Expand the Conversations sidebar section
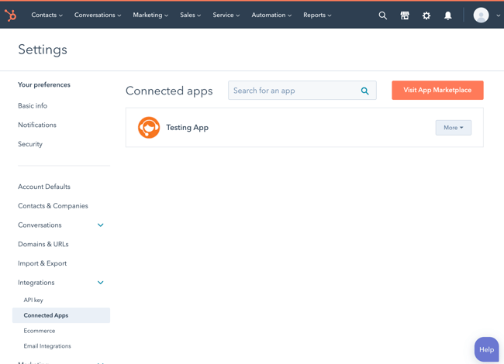 (101, 225)
